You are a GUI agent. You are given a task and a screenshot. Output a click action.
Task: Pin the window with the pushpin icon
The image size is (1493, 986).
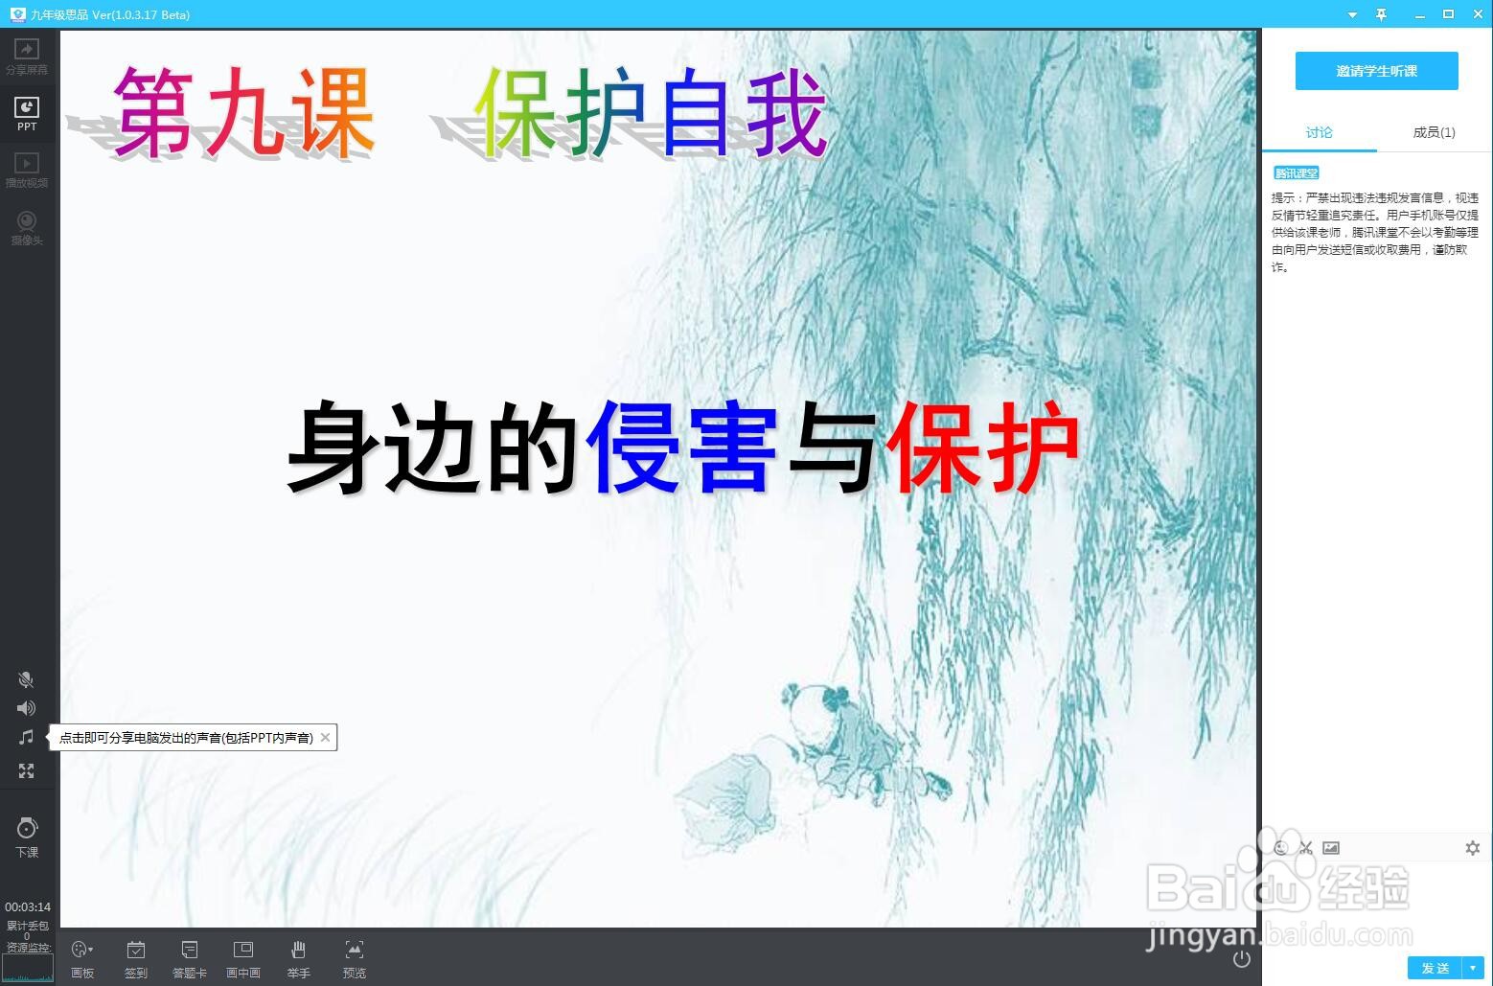(x=1381, y=14)
